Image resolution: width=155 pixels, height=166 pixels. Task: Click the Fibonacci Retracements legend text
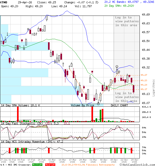click(x=88, y=165)
